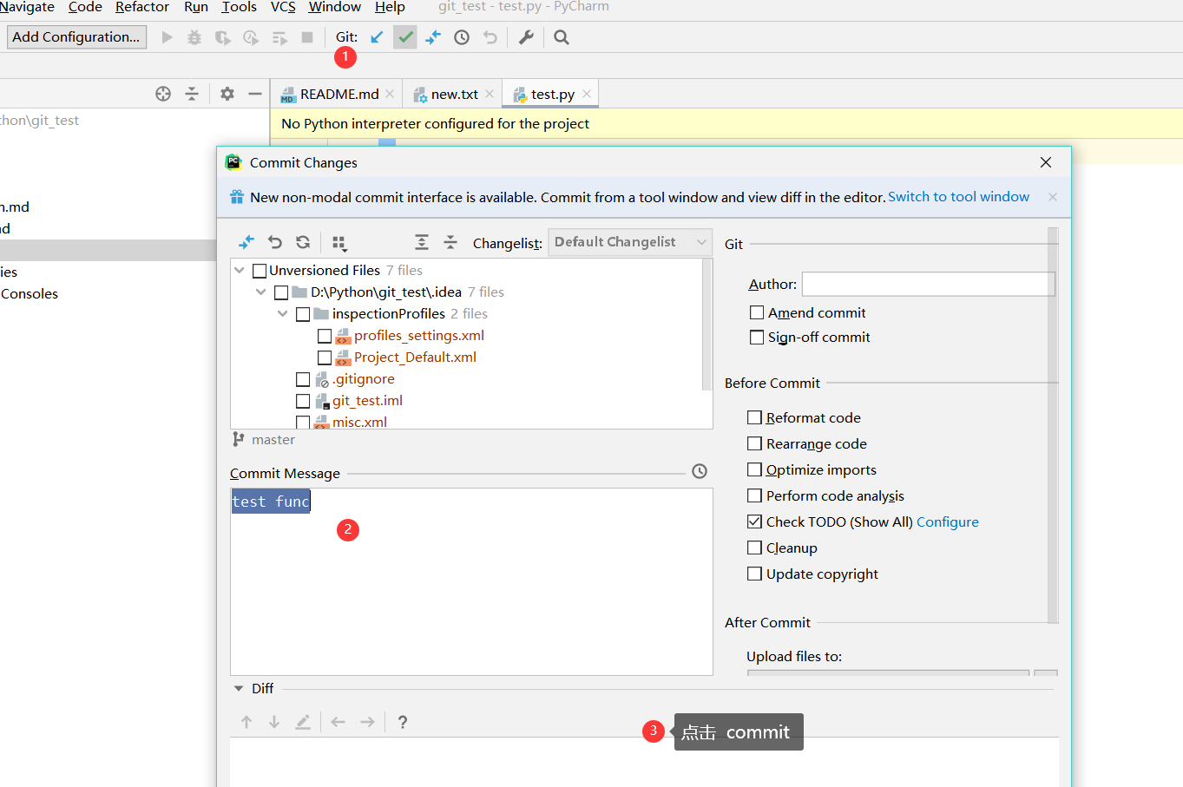
Task: Switch to README.md editor tab
Action: 337,94
